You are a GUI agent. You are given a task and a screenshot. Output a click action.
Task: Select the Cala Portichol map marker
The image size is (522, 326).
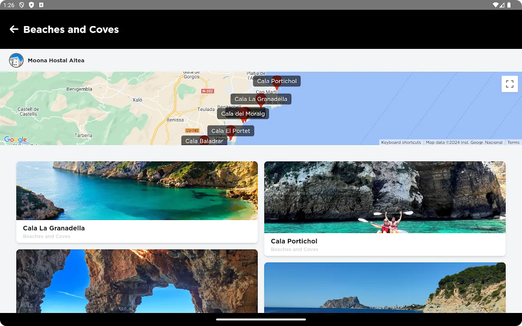[277, 81]
